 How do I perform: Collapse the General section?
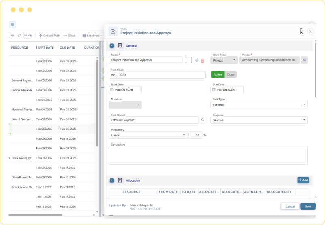pos(112,46)
